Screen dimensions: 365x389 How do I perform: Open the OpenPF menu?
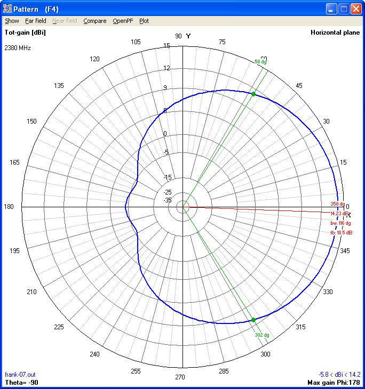coord(123,21)
